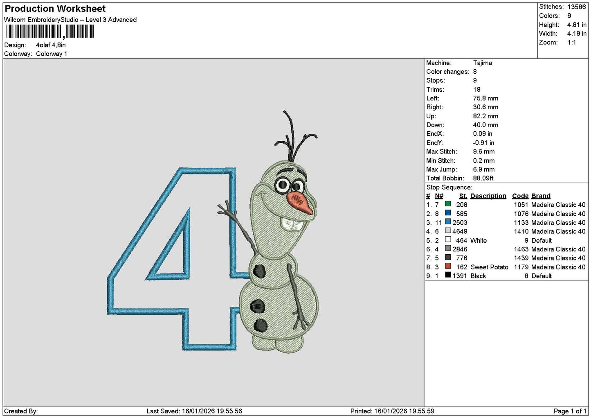591x418 pixels.
Task: Click the light blue swatch for thread 1133
Action: (448, 222)
